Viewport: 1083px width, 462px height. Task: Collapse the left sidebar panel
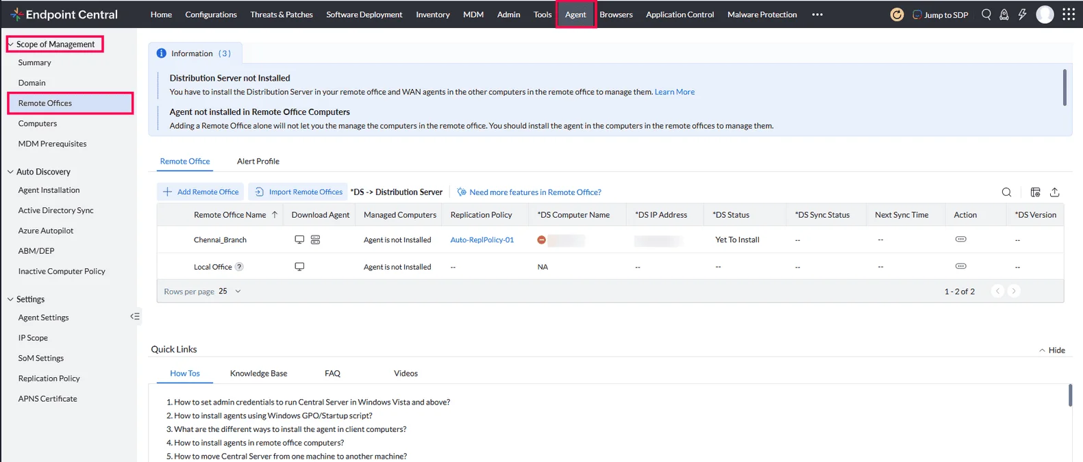click(135, 316)
